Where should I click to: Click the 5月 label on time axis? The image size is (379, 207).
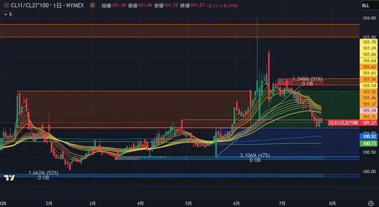[x=188, y=203]
